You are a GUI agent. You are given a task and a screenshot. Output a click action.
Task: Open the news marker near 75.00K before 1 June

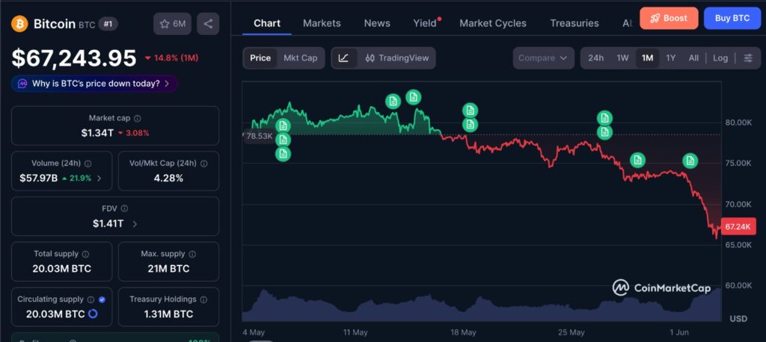pyautogui.click(x=637, y=160)
